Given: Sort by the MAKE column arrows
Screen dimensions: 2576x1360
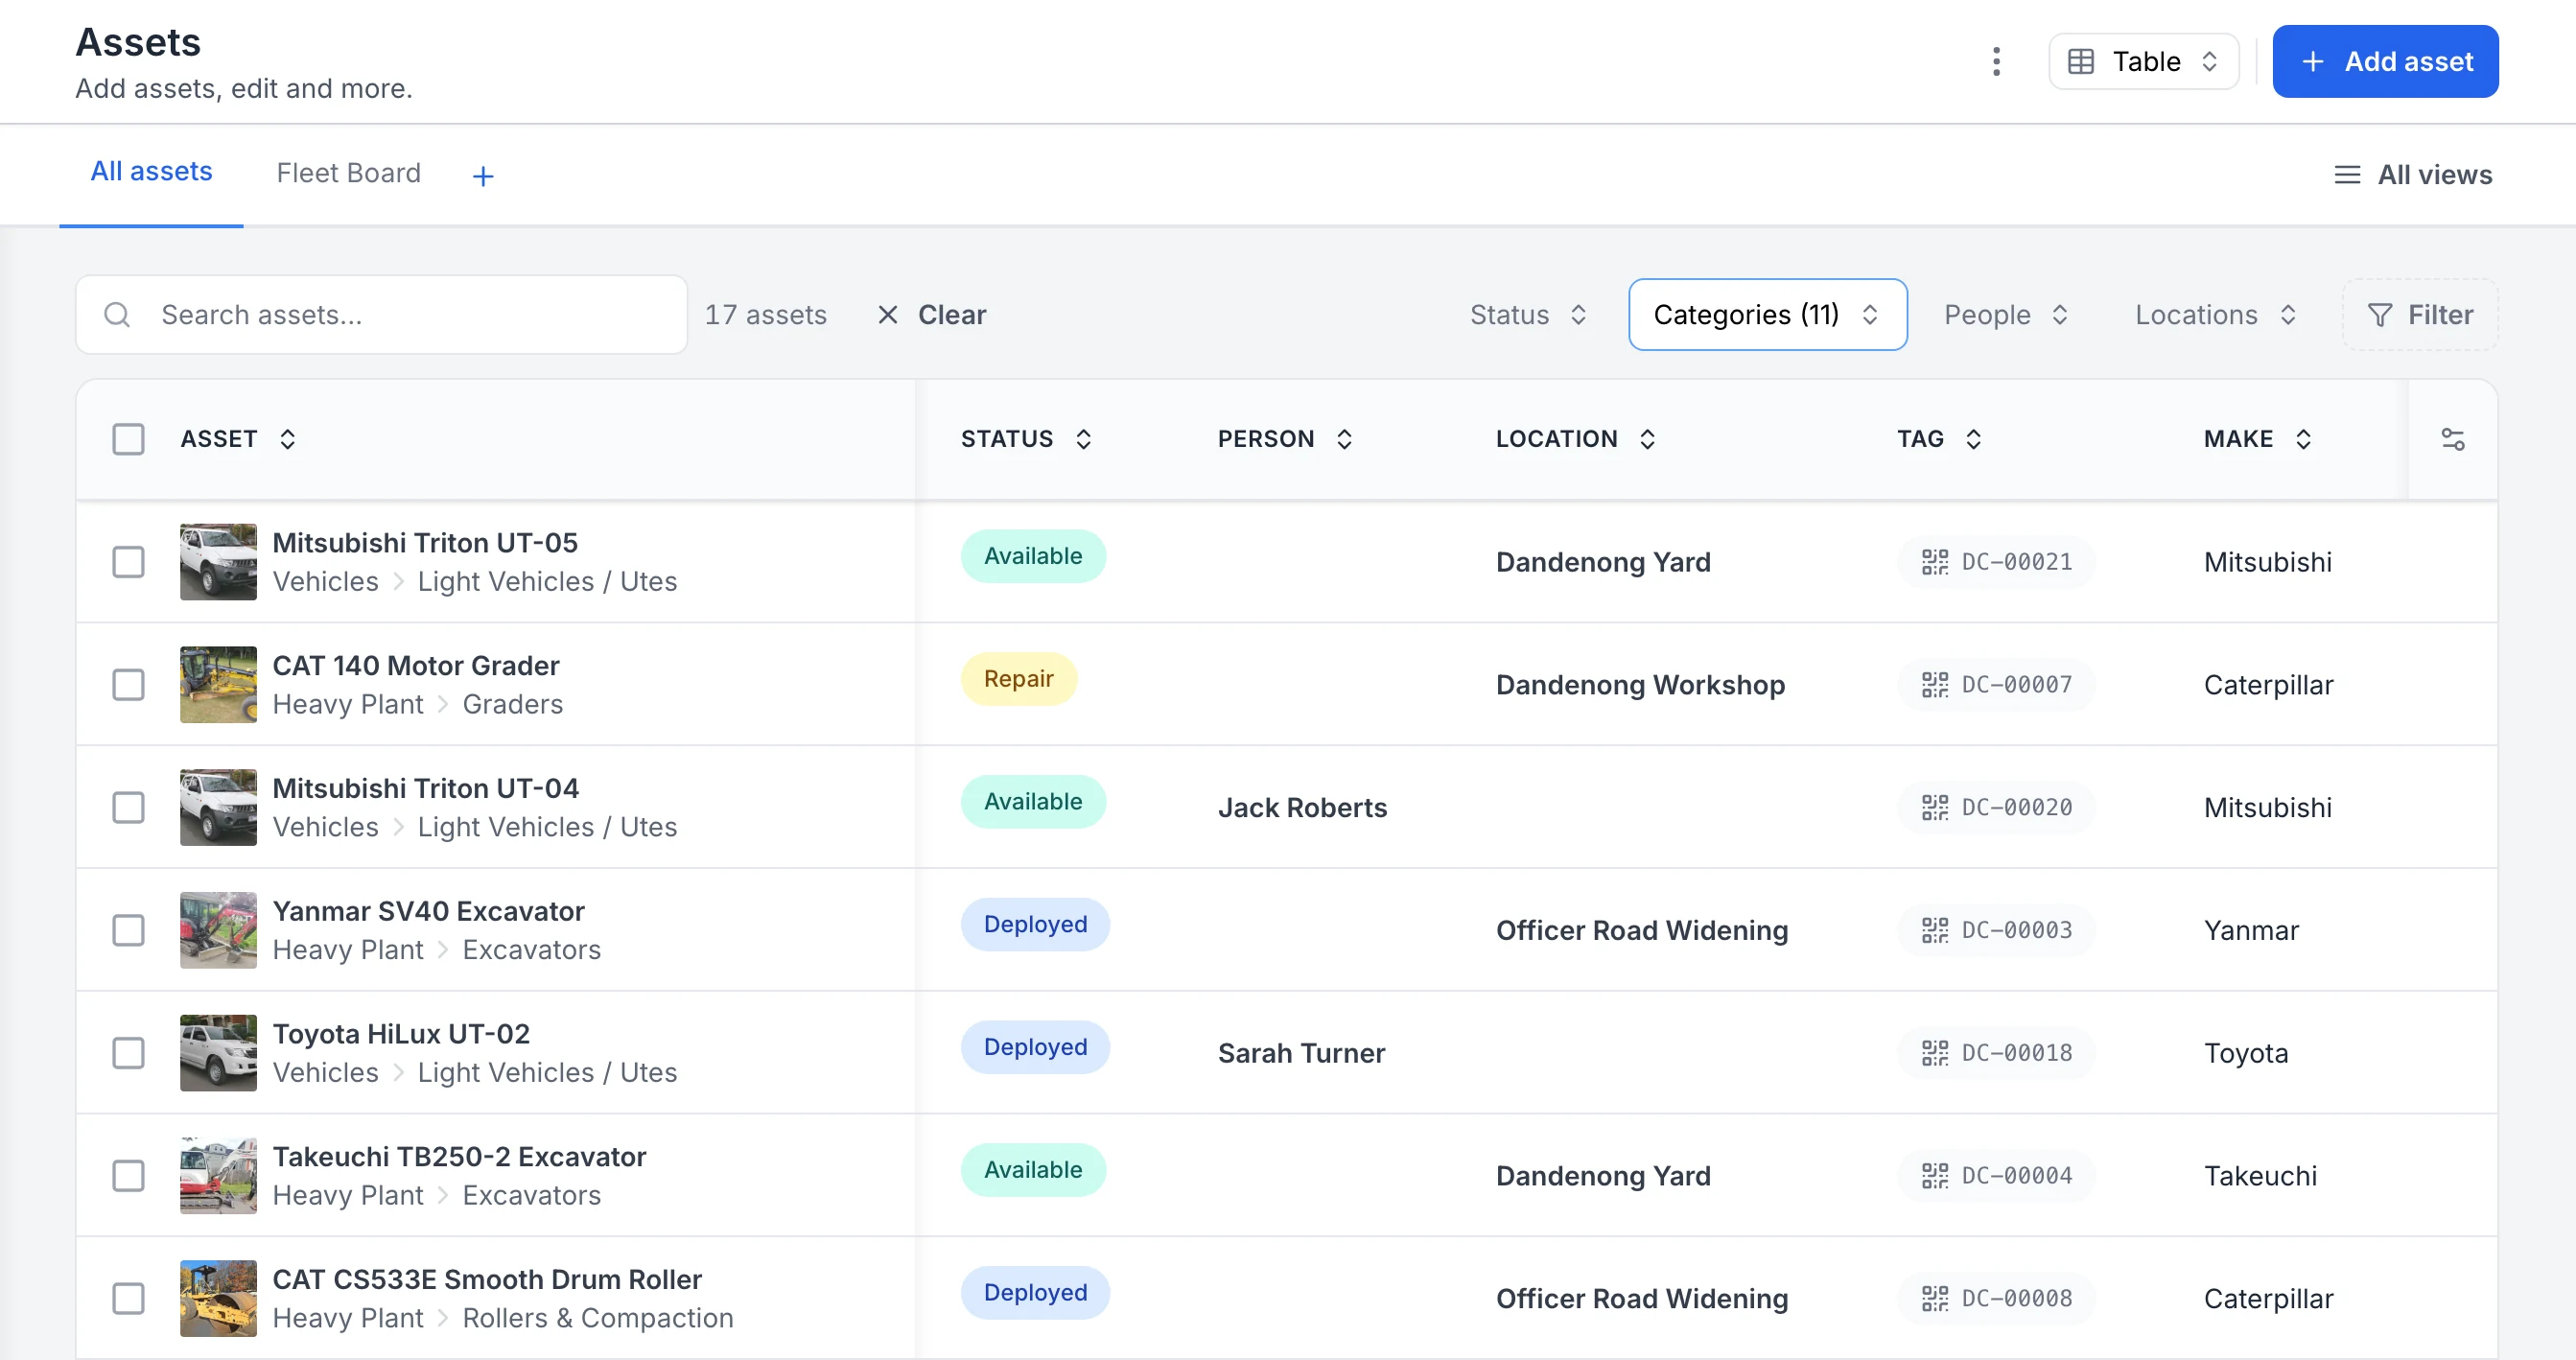Looking at the screenshot, I should click(x=2304, y=439).
